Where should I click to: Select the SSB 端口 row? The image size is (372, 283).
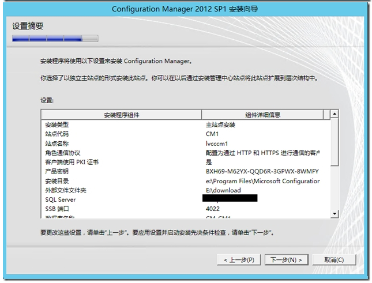click(186, 209)
